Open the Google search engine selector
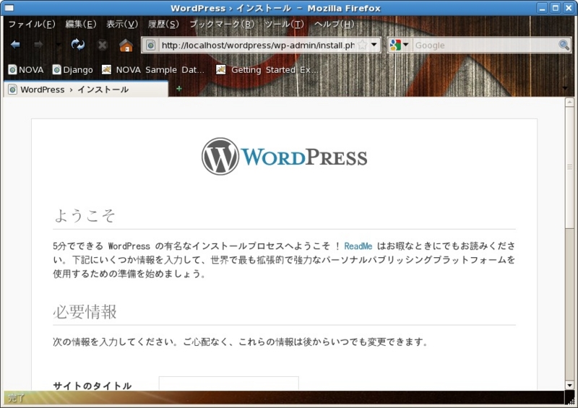Screen dimensions: 578x408 (x=400, y=45)
